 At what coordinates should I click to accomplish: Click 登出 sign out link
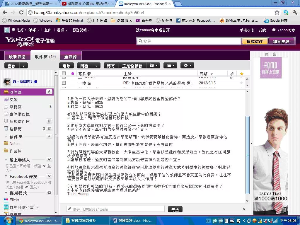pyautogui.click(x=48, y=30)
